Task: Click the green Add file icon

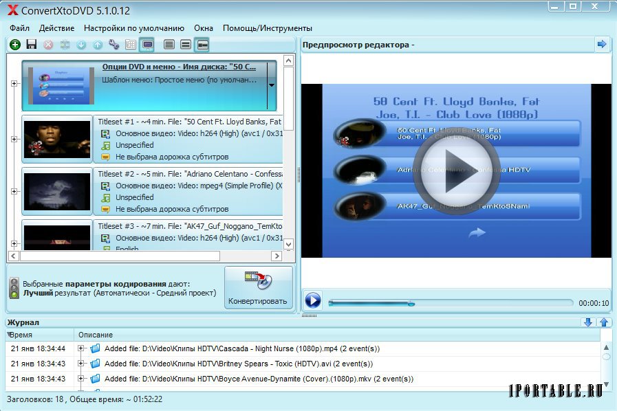Action: point(15,45)
